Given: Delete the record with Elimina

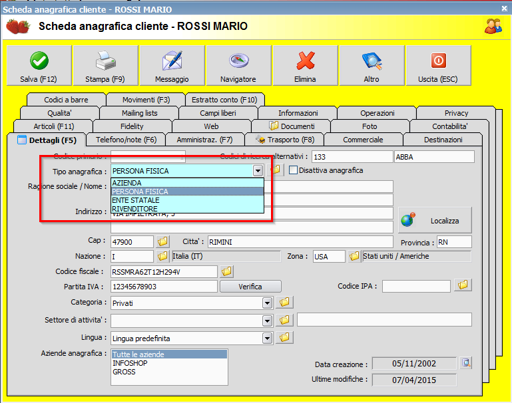Looking at the screenshot, I should (305, 66).
